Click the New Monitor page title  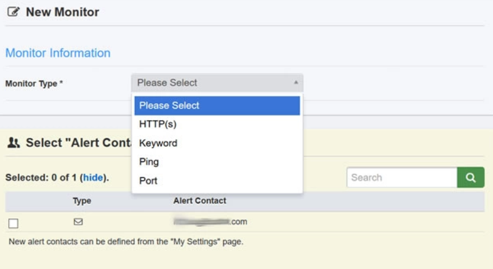pos(62,12)
